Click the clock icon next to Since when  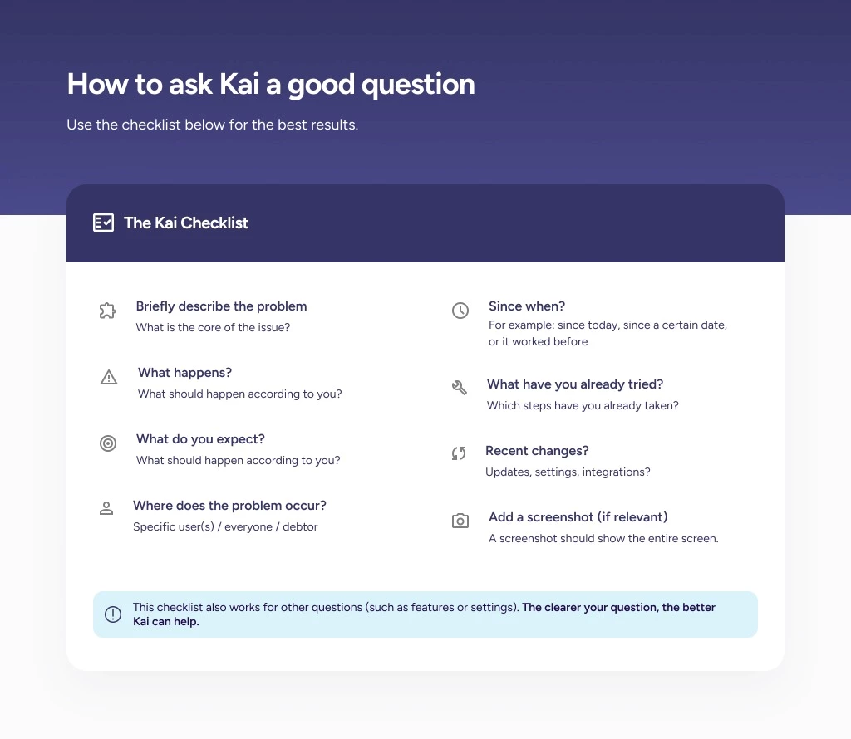tap(460, 311)
